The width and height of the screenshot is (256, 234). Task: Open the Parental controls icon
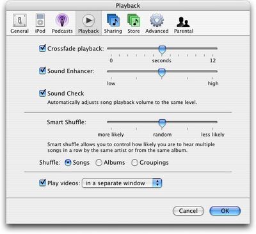[x=183, y=22]
